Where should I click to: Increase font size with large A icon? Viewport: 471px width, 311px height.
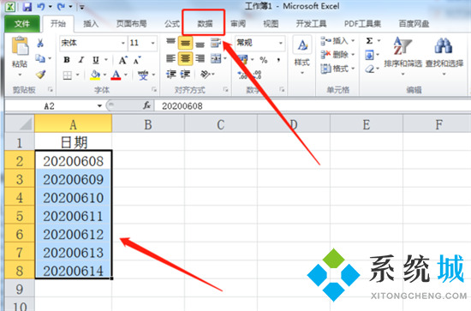point(122,60)
